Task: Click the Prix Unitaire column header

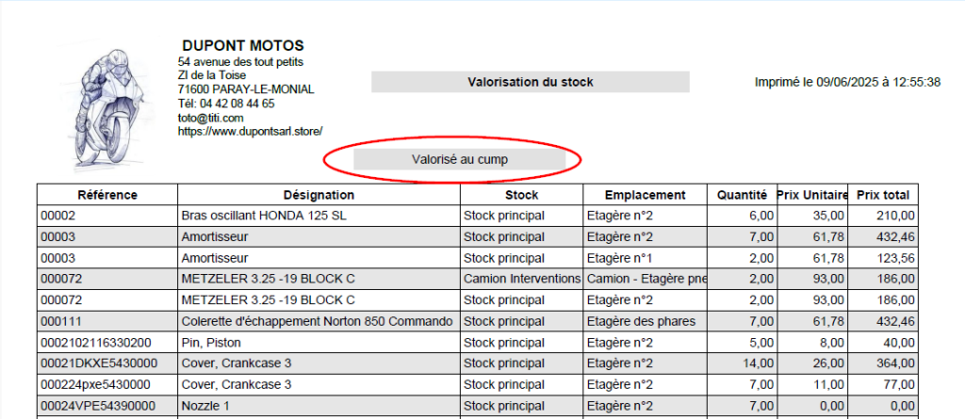Action: [x=812, y=195]
